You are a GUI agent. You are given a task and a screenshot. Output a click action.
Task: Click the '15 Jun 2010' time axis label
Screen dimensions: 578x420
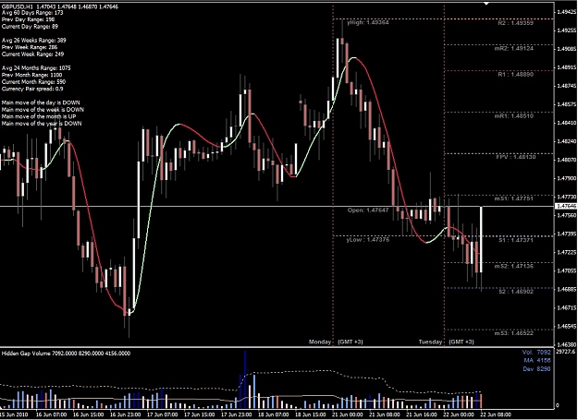pyautogui.click(x=16, y=414)
